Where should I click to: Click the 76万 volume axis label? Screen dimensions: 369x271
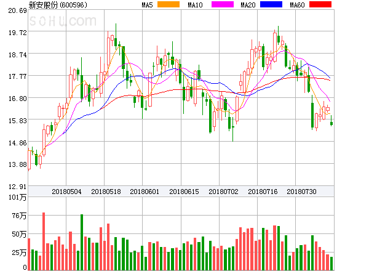click(19, 216)
